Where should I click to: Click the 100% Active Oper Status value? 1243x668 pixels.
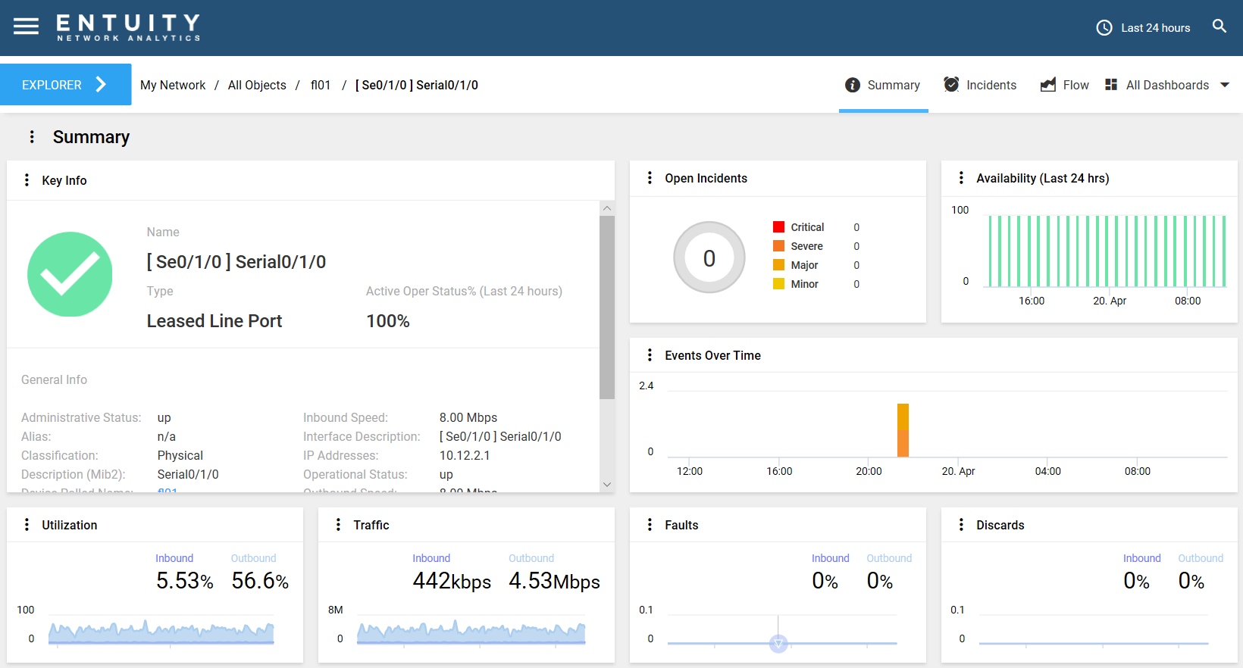point(388,321)
